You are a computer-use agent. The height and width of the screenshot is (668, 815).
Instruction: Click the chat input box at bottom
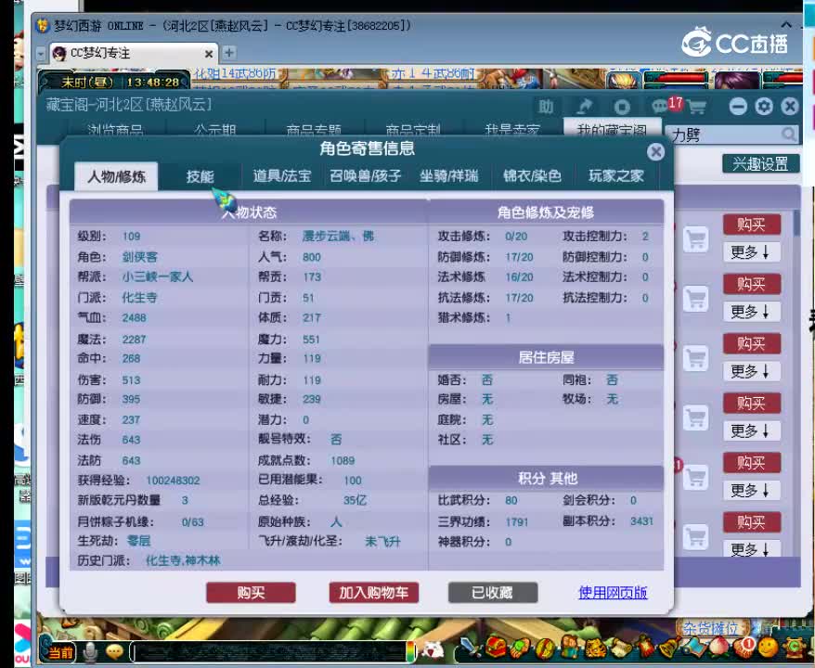point(268,651)
